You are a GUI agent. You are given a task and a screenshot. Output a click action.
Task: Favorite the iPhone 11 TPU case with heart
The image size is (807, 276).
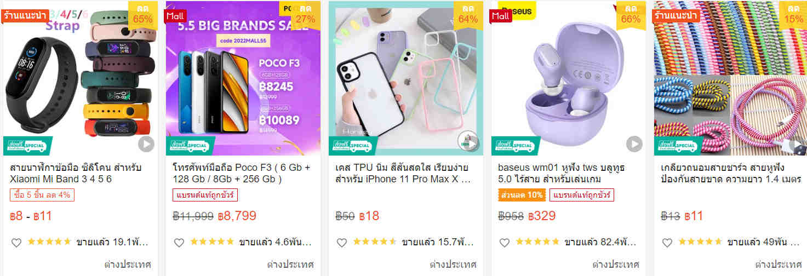click(x=341, y=243)
